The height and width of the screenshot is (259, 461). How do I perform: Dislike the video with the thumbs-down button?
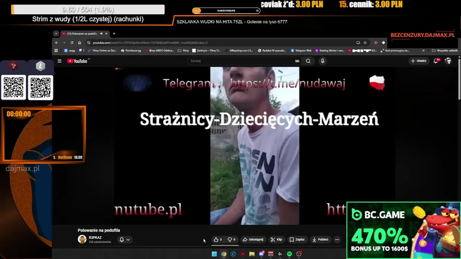click(x=232, y=240)
